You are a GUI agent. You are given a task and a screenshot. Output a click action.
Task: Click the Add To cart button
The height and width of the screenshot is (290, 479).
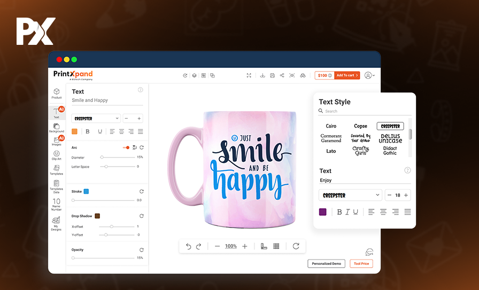(x=347, y=76)
